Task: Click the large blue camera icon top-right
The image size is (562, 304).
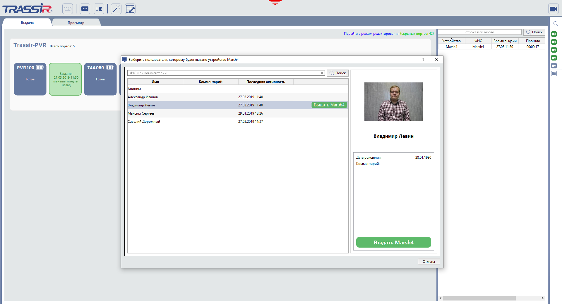Action: pos(553,9)
